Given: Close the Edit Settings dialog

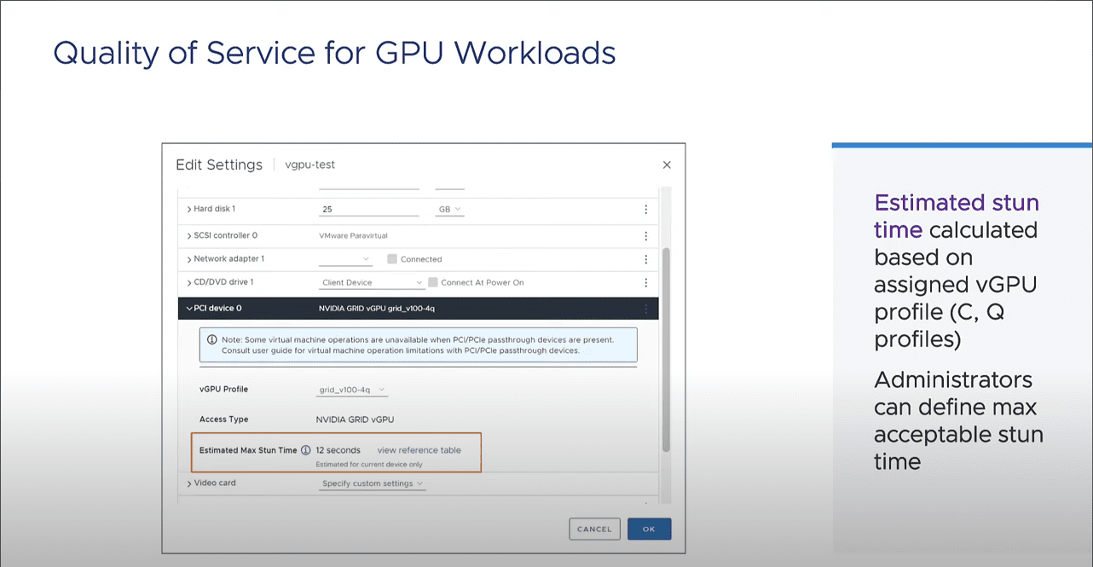Looking at the screenshot, I should point(667,165).
